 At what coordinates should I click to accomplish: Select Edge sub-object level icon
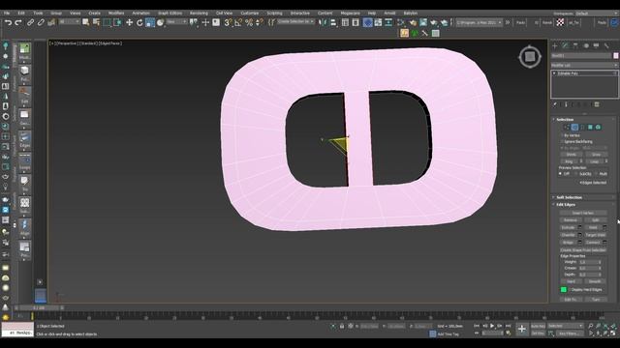pos(574,127)
